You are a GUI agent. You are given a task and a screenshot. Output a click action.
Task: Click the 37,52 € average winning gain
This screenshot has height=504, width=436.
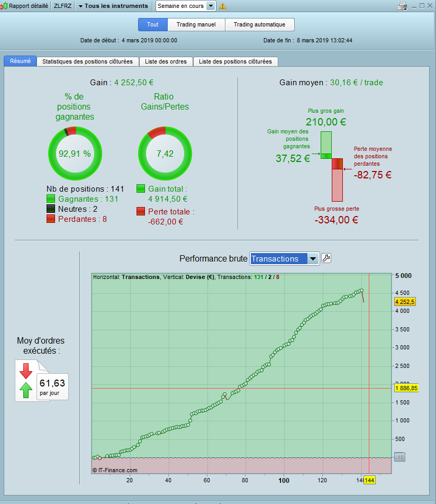293,158
